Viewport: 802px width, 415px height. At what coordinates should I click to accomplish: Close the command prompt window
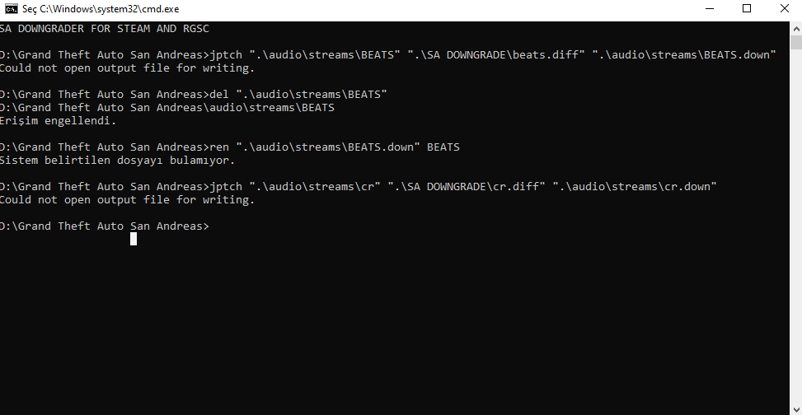[784, 9]
